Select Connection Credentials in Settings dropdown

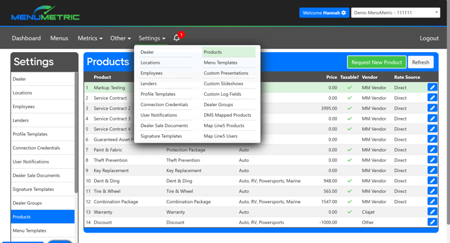pos(165,105)
